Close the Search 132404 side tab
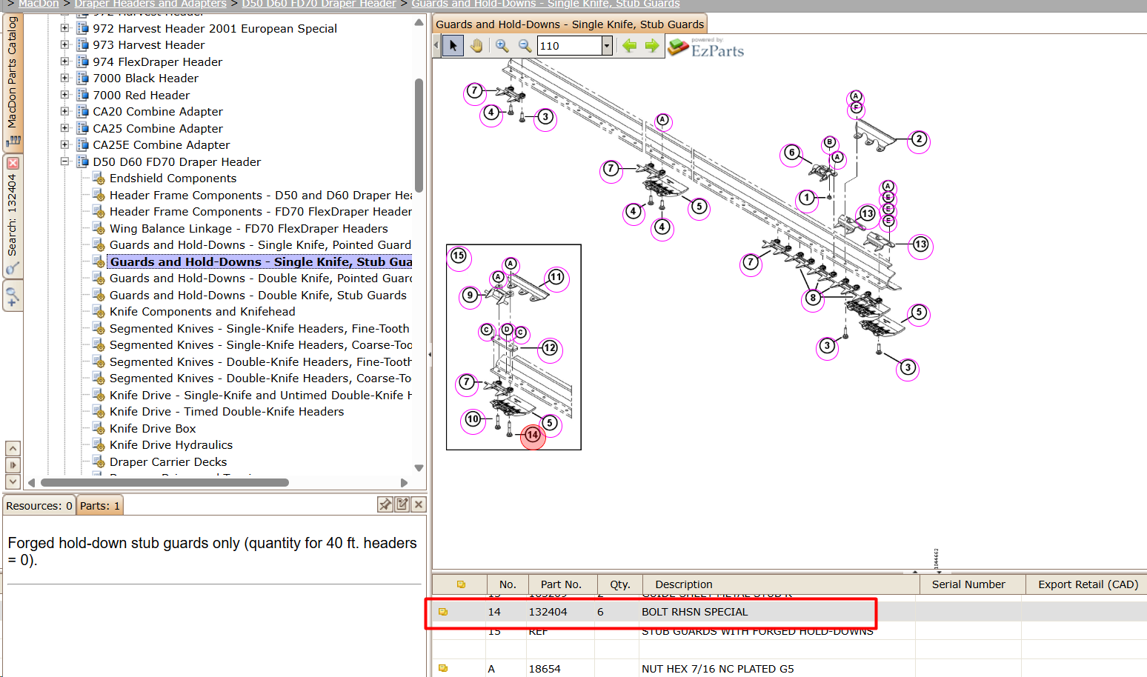The height and width of the screenshot is (677, 1147). pyautogui.click(x=13, y=163)
